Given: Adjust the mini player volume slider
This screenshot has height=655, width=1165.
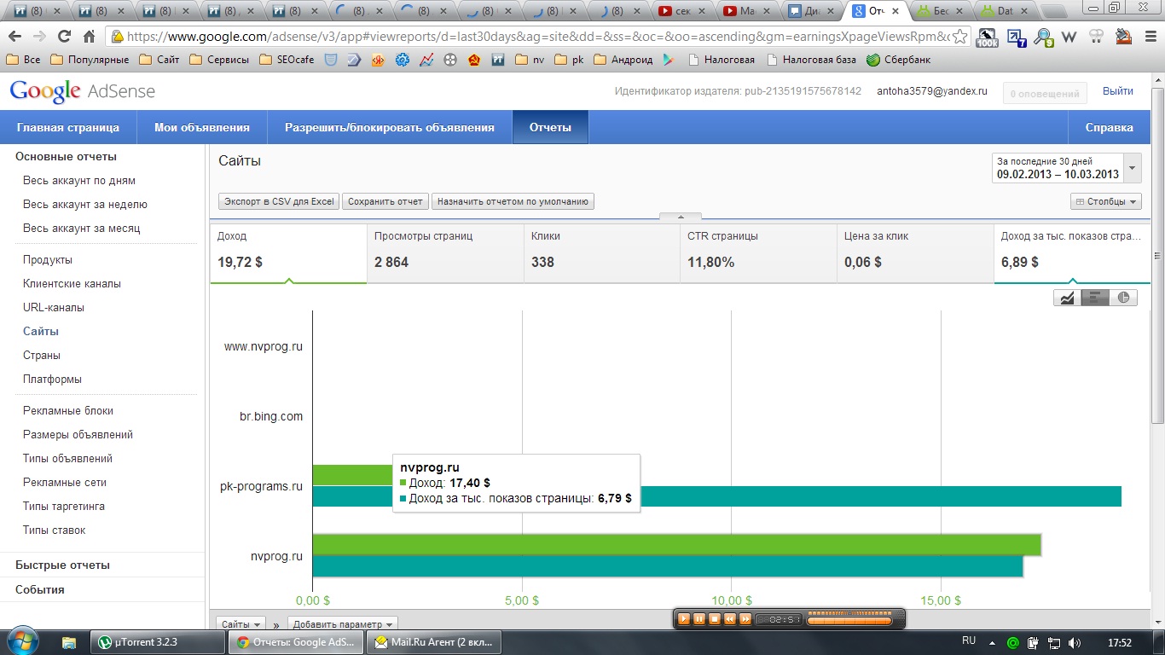Looking at the screenshot, I should pyautogui.click(x=849, y=619).
